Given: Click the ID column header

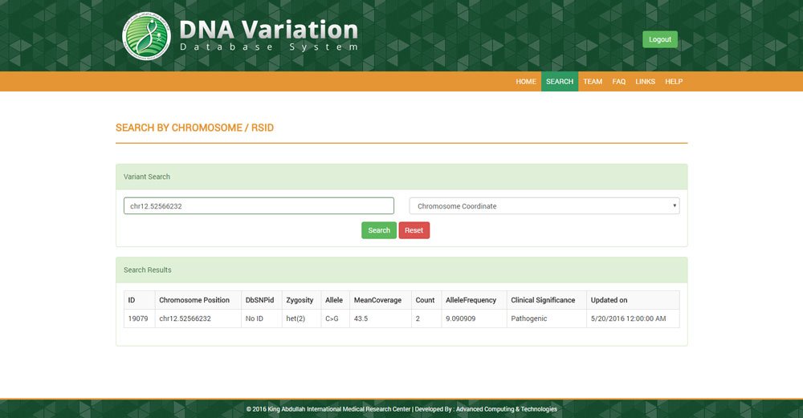Looking at the screenshot, I should [x=132, y=300].
